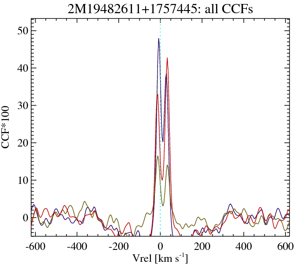Click the tallest red curve peak
This screenshot has height=264, width=297.
pos(167,58)
